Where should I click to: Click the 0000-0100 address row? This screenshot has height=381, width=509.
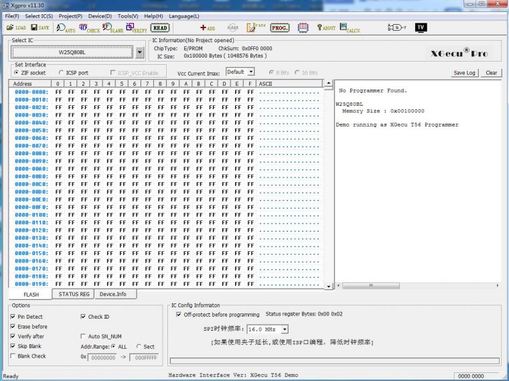(x=166, y=215)
